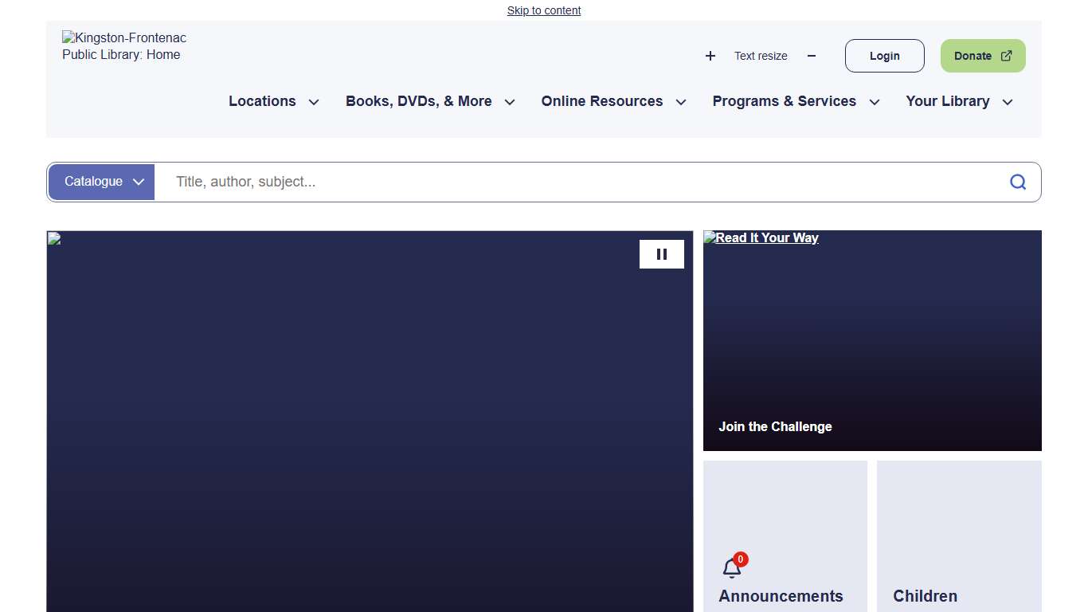This screenshot has width=1088, height=612.
Task: Open the Online Resources dropdown menu
Action: (613, 101)
